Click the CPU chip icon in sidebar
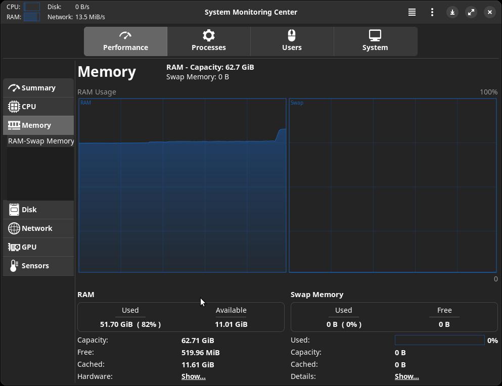 click(x=14, y=107)
